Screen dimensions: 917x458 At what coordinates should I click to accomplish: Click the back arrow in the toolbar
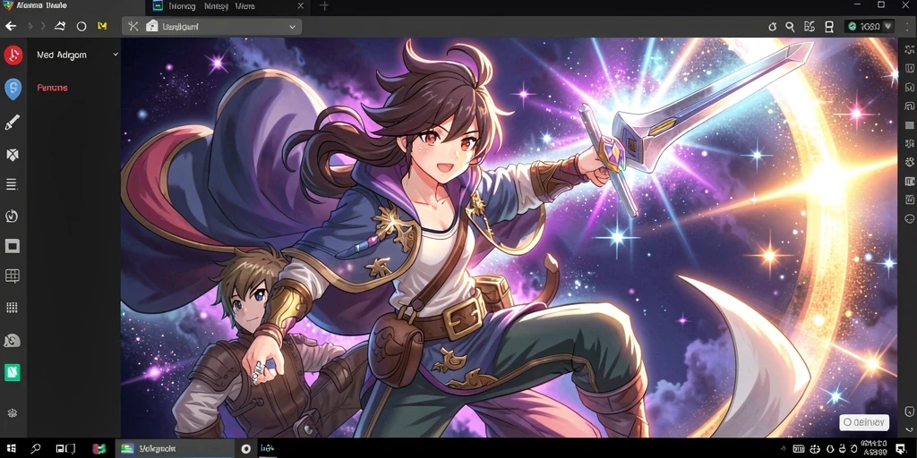[11, 26]
